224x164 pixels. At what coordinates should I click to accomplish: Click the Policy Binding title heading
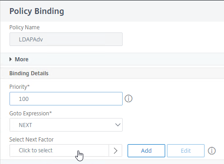(37, 11)
